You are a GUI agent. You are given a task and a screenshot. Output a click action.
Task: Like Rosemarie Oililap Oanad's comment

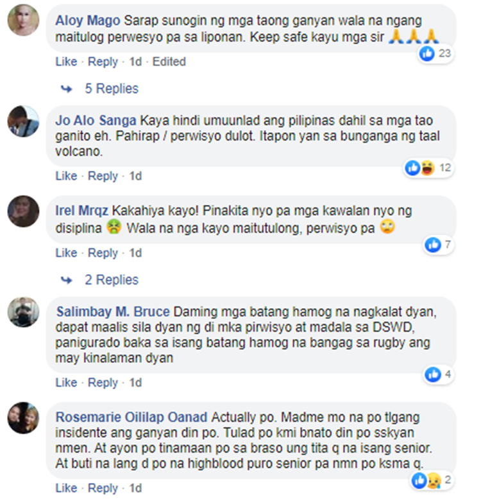pyautogui.click(x=66, y=488)
